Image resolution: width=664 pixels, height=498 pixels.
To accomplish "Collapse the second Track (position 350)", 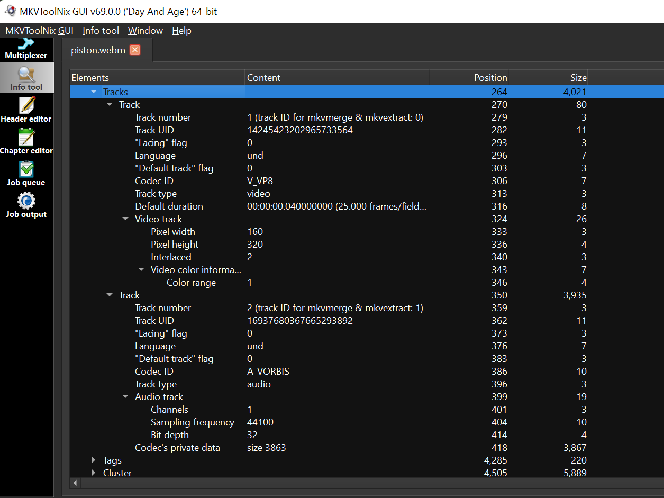I will pos(110,295).
